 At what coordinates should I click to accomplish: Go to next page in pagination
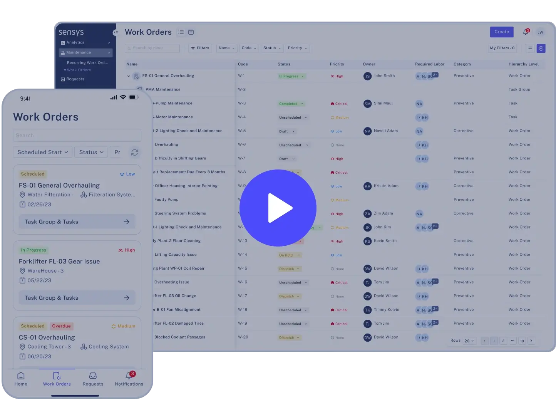point(531,341)
